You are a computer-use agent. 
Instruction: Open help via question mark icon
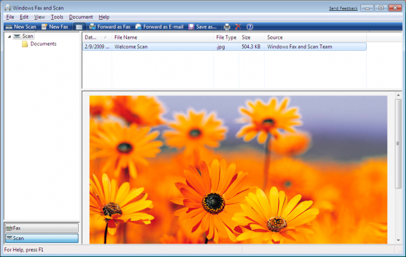[249, 27]
